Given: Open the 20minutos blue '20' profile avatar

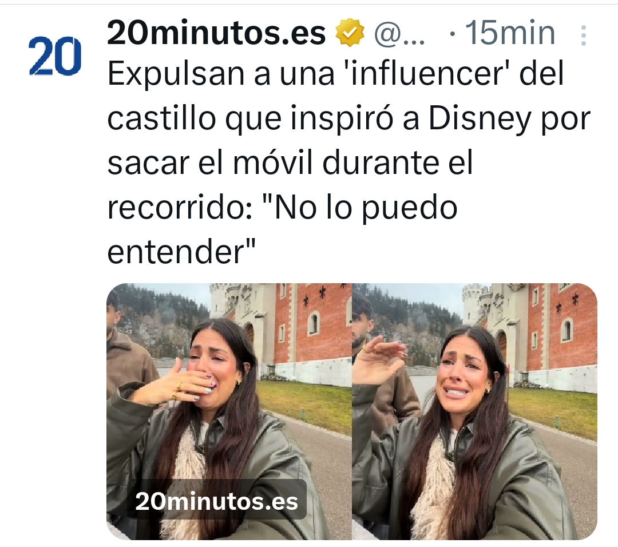Looking at the screenshot, I should pyautogui.click(x=55, y=56).
